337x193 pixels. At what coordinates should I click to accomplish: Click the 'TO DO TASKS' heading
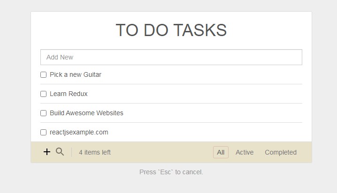click(x=171, y=30)
